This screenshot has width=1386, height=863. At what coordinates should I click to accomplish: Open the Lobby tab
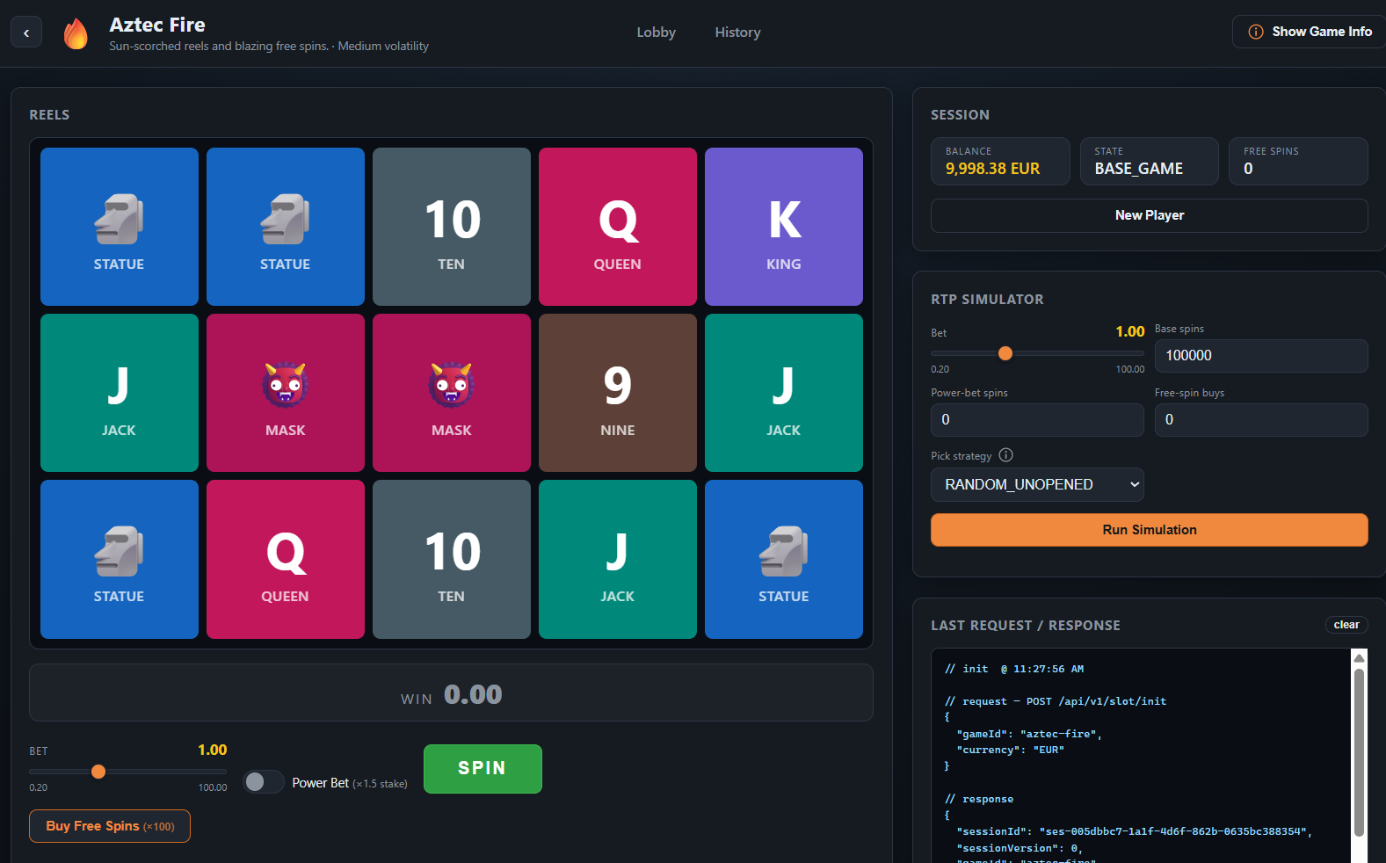(x=657, y=33)
